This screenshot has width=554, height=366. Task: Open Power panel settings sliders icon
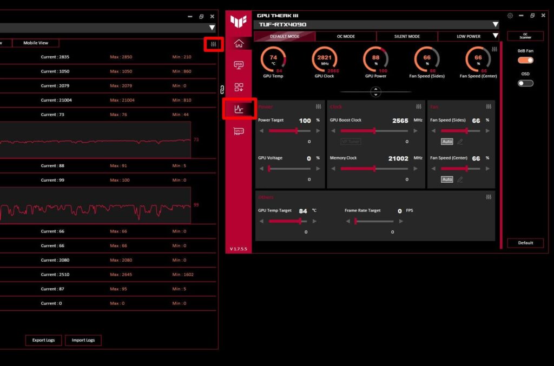click(318, 107)
